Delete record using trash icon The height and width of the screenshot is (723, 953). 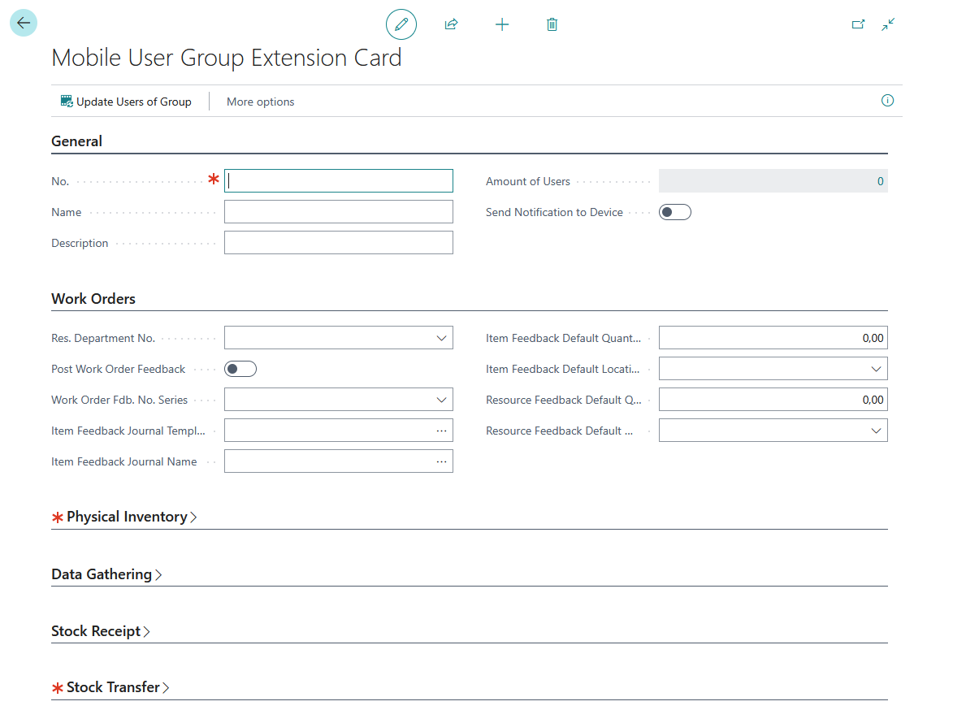click(552, 24)
